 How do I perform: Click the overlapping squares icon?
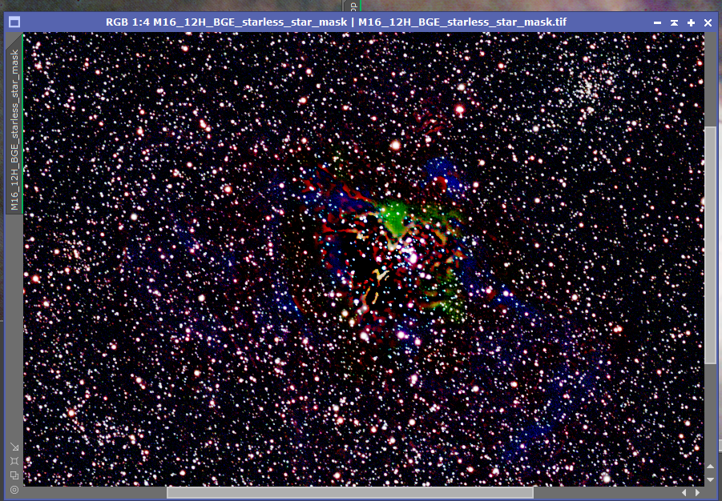pos(14,475)
